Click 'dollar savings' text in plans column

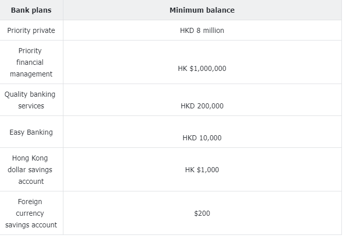30,170
